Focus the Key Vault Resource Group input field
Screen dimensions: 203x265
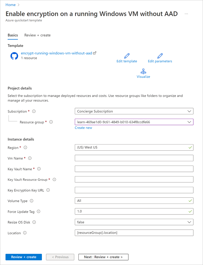click(x=134, y=179)
